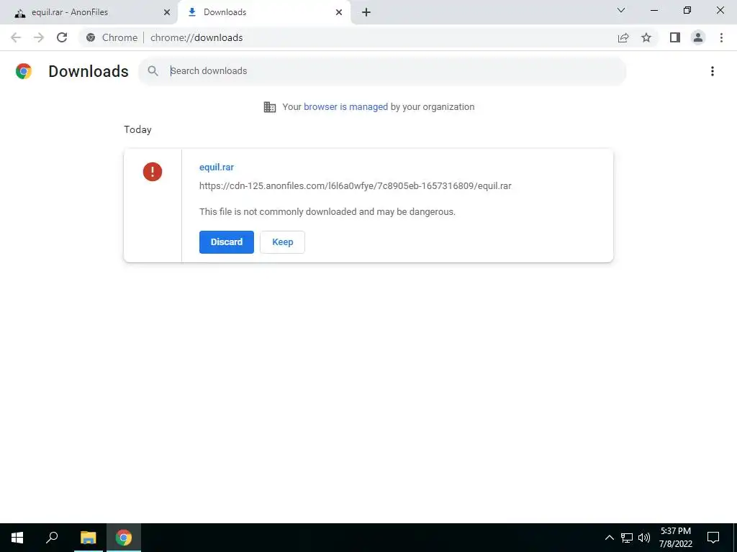Screen dimensions: 737x552
Task: Click the browser back arrow
Action: coord(16,37)
